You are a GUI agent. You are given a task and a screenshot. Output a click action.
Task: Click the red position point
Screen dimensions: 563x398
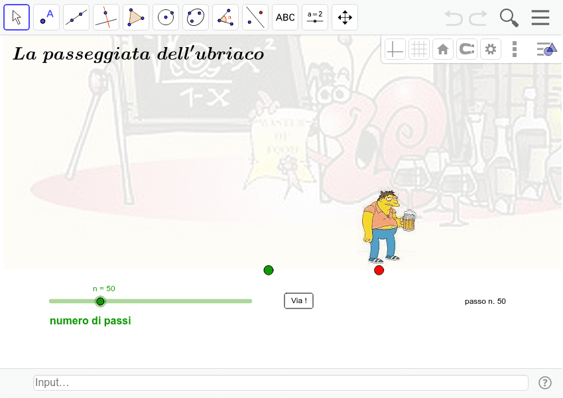pos(379,270)
